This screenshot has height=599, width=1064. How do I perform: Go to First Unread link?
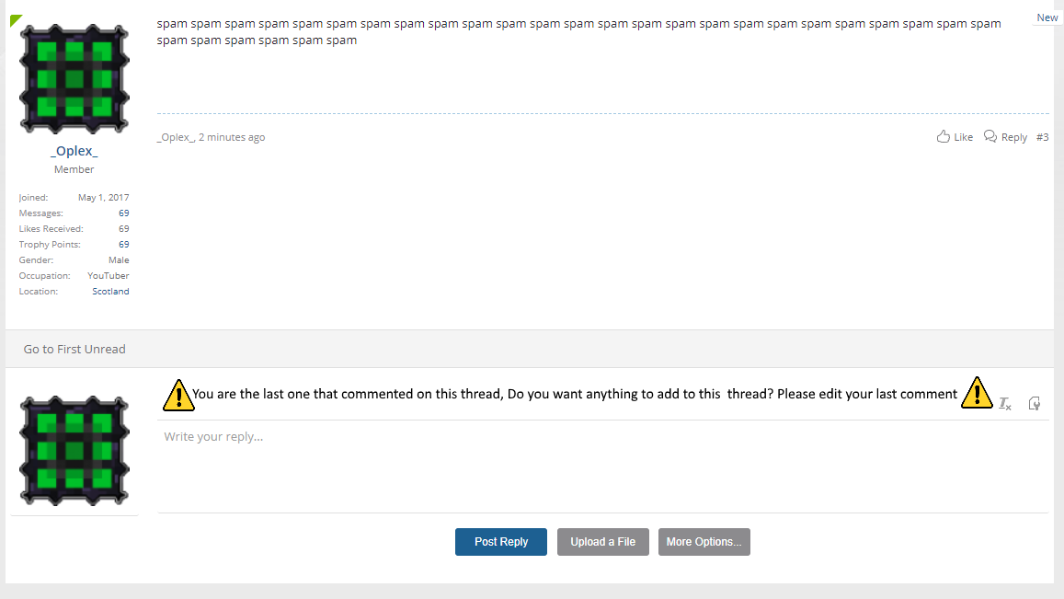[x=74, y=349]
